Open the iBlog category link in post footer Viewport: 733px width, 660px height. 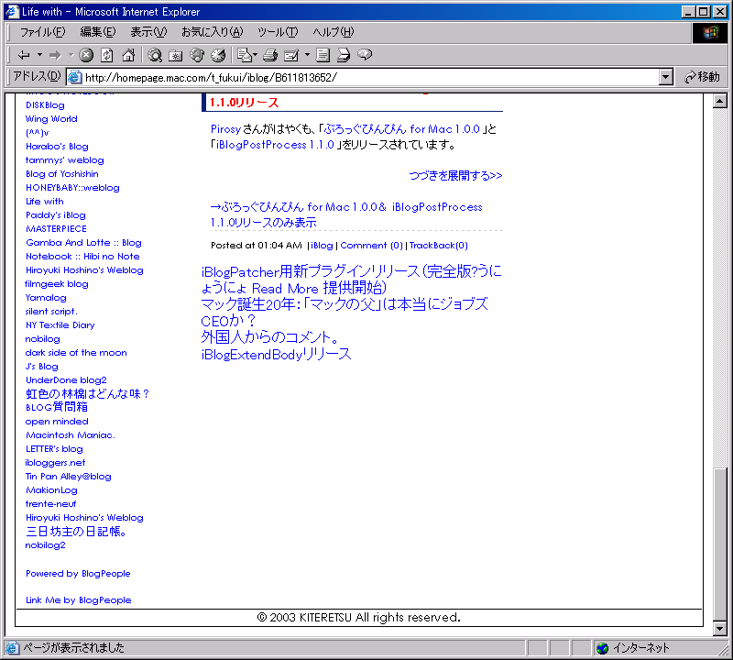pyautogui.click(x=322, y=246)
